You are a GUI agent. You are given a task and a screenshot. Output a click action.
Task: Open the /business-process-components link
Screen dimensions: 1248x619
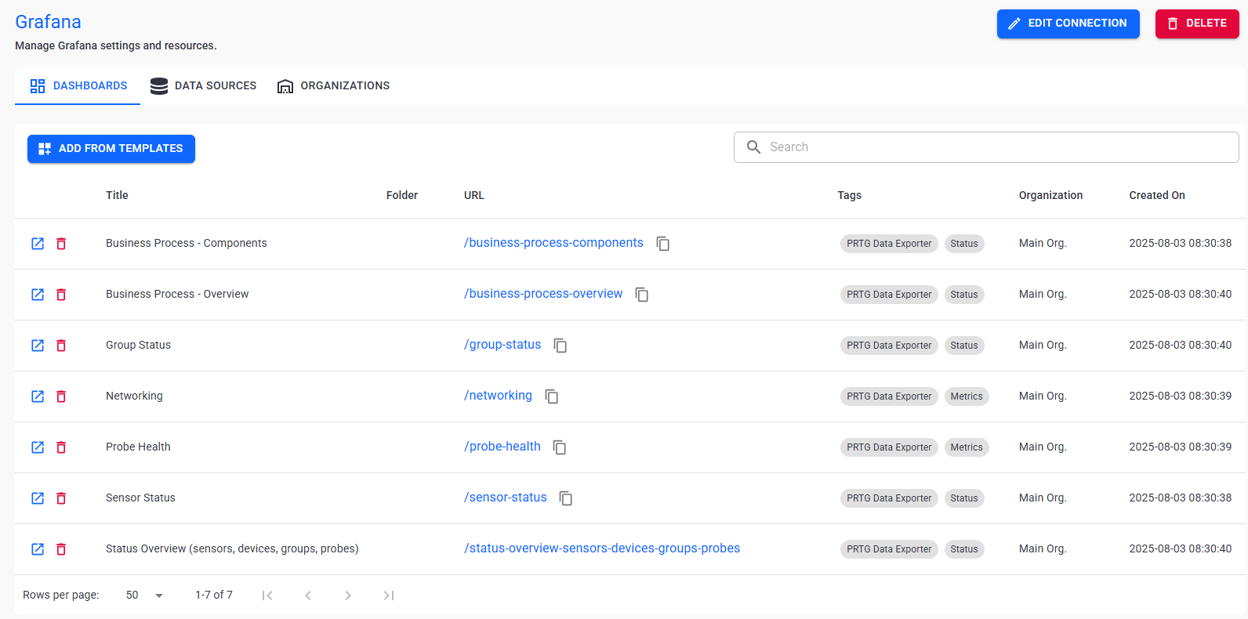coord(553,243)
